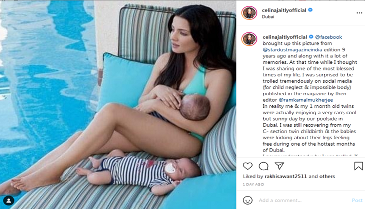This screenshot has height=209, width=365.
Task: Open emoji picker smiley icon
Action: (247, 200)
